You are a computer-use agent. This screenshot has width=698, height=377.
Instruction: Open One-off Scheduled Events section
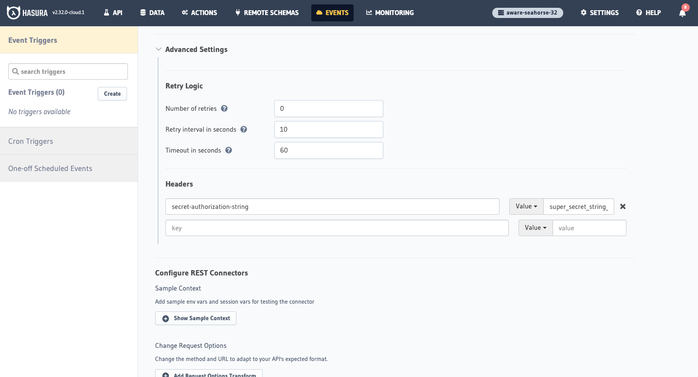(x=50, y=169)
